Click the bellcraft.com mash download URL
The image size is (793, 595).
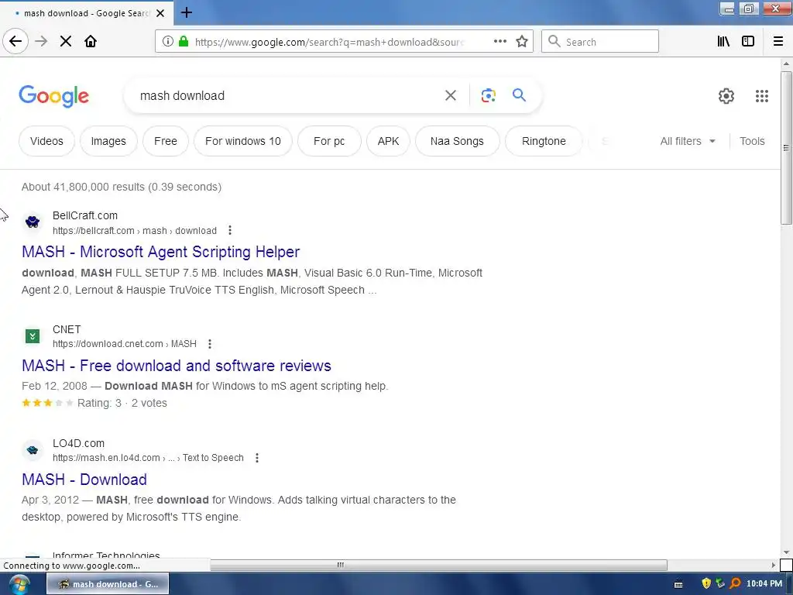click(135, 231)
